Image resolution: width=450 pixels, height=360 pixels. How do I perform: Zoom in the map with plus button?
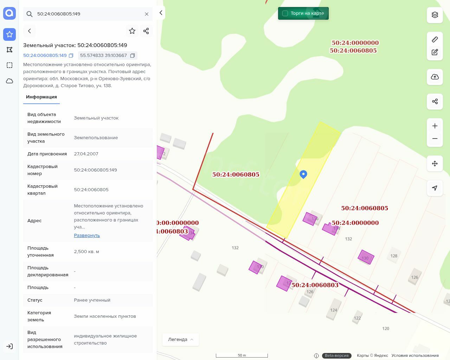(435, 126)
